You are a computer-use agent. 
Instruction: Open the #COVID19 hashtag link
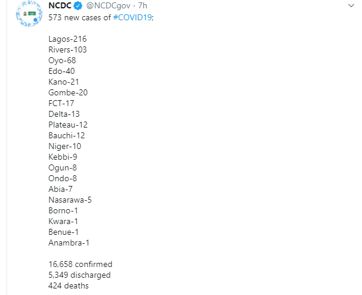tap(132, 17)
